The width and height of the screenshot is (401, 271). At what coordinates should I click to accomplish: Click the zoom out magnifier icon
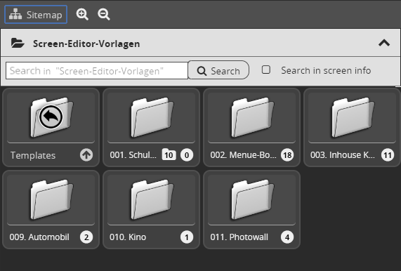point(103,14)
